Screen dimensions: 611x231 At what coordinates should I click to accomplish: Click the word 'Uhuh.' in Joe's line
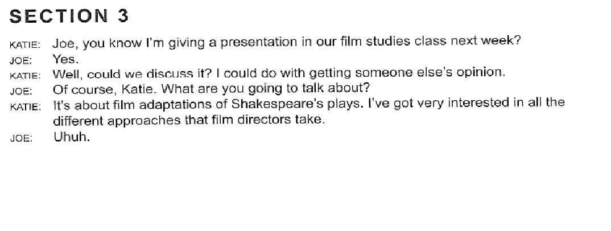(x=72, y=137)
